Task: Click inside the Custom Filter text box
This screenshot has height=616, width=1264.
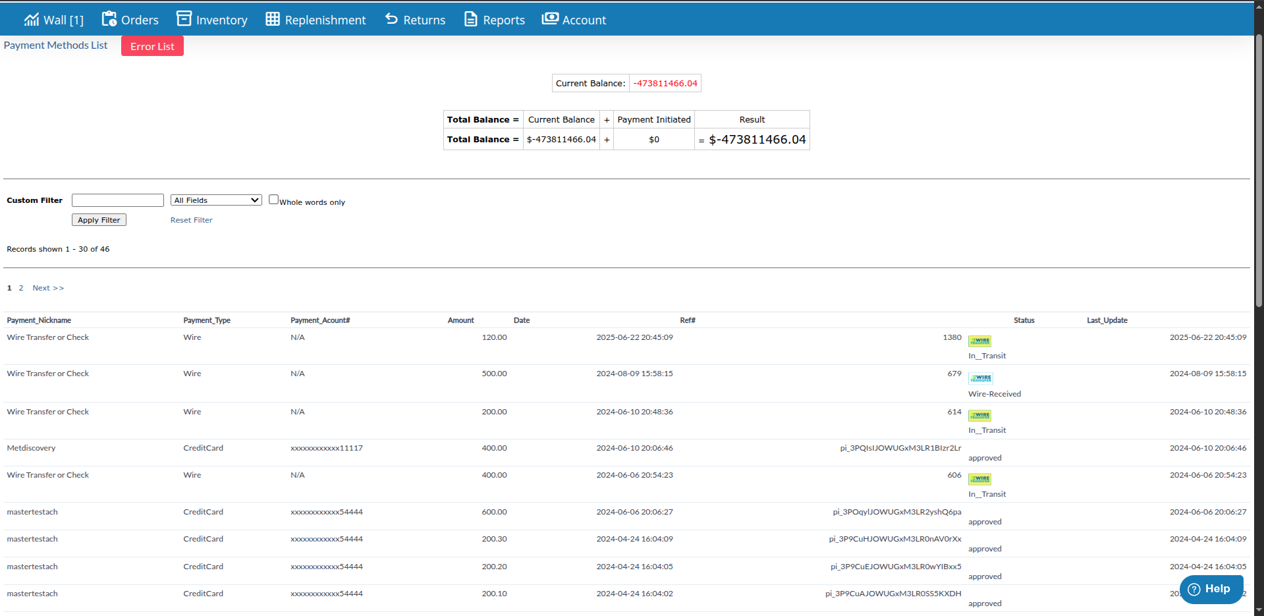Action: pyautogui.click(x=117, y=200)
